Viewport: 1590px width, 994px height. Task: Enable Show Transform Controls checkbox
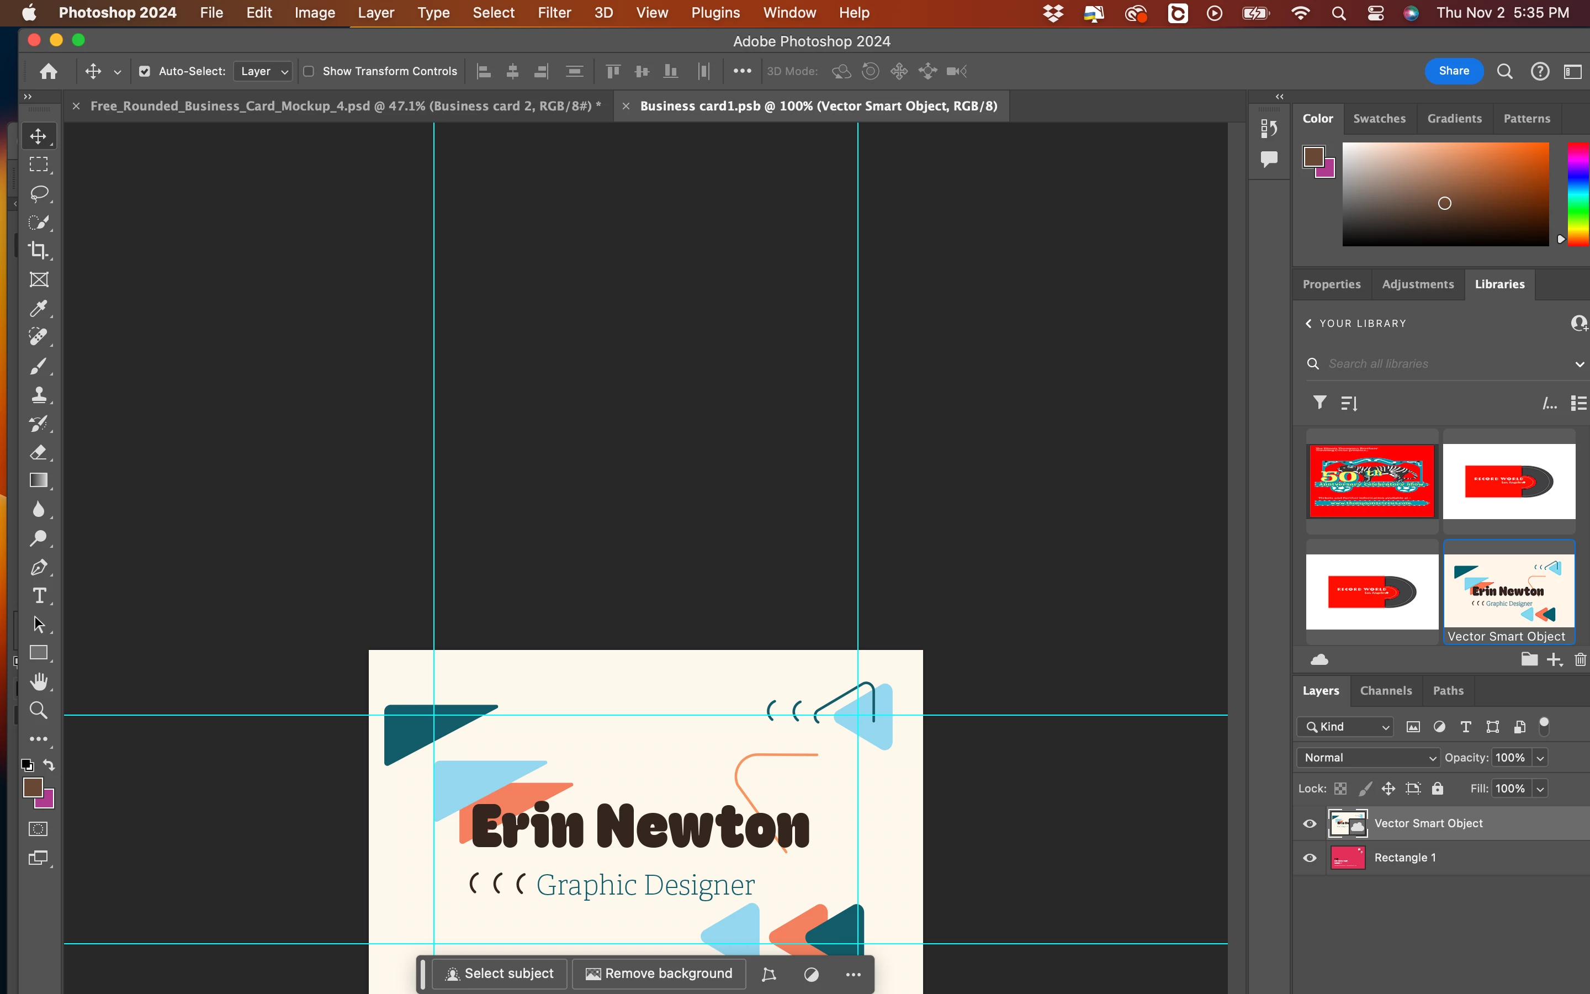click(x=308, y=71)
